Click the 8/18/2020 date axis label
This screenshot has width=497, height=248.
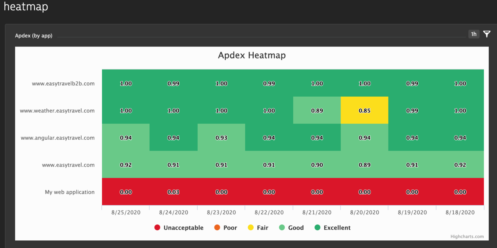tap(460, 212)
